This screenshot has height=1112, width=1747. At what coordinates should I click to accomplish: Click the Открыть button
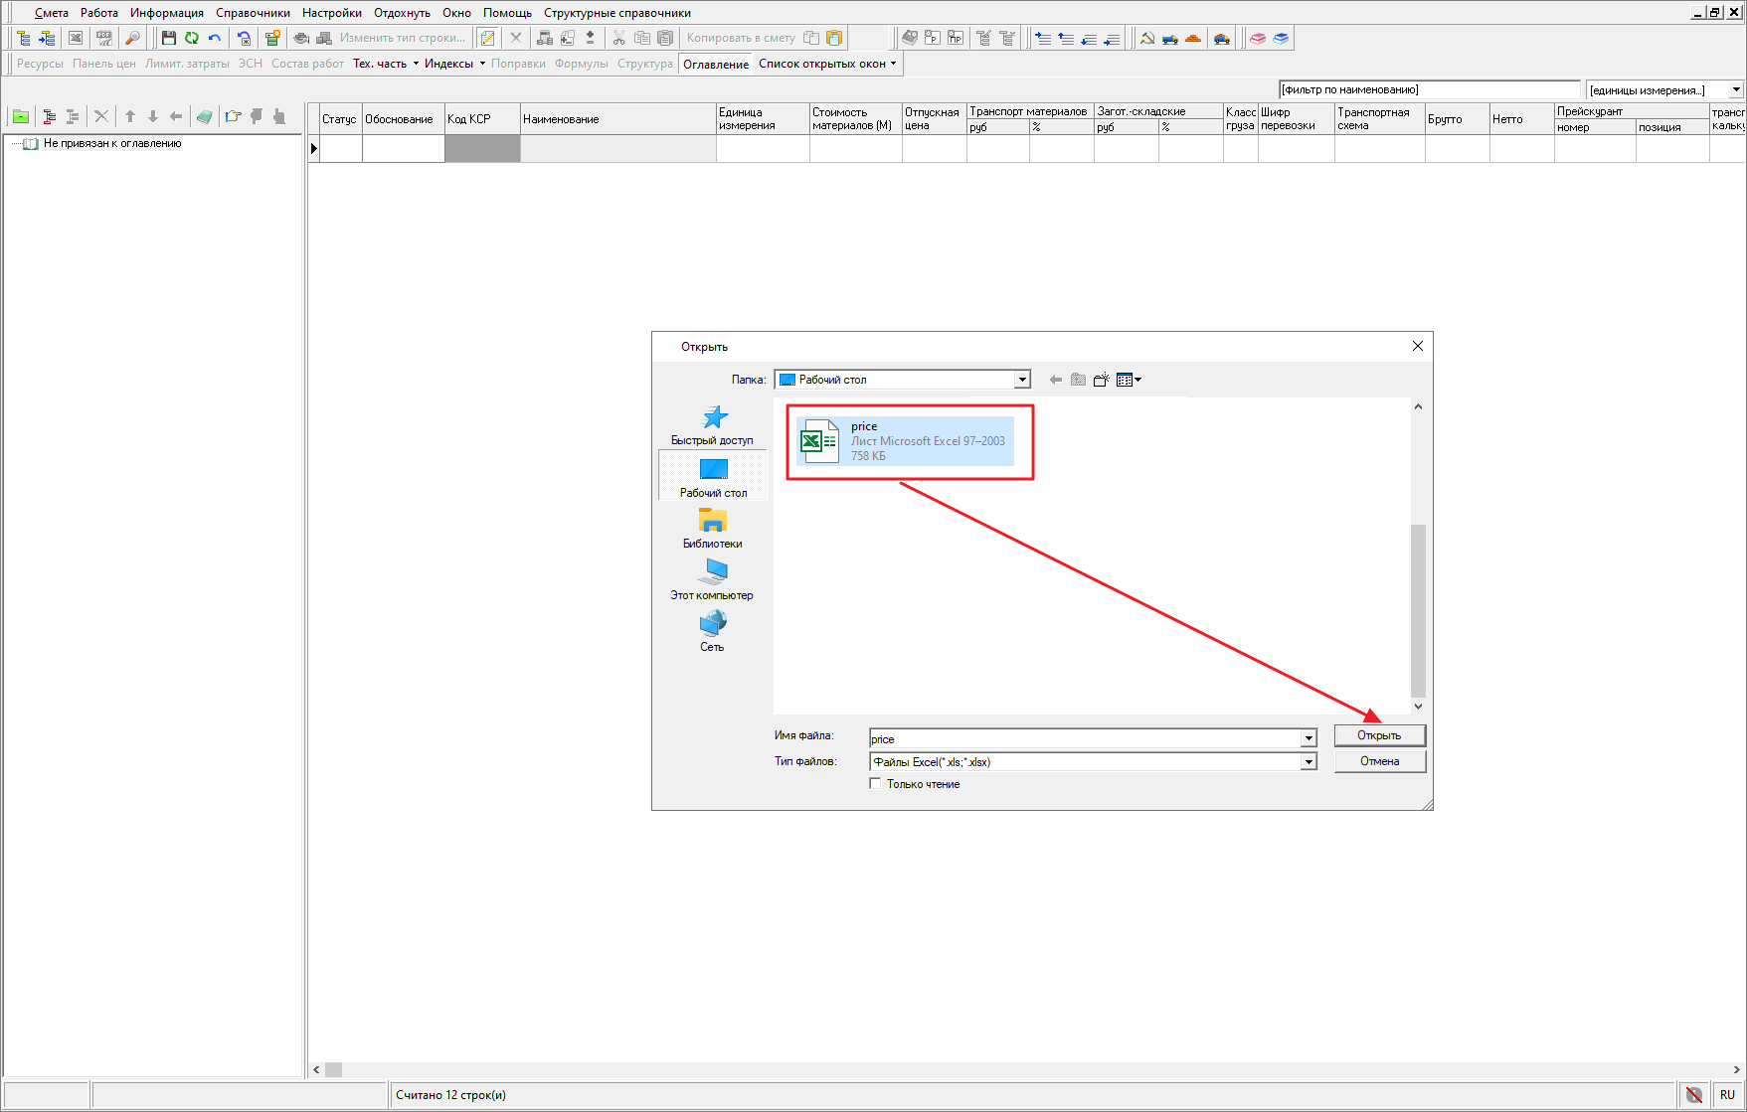pyautogui.click(x=1379, y=735)
